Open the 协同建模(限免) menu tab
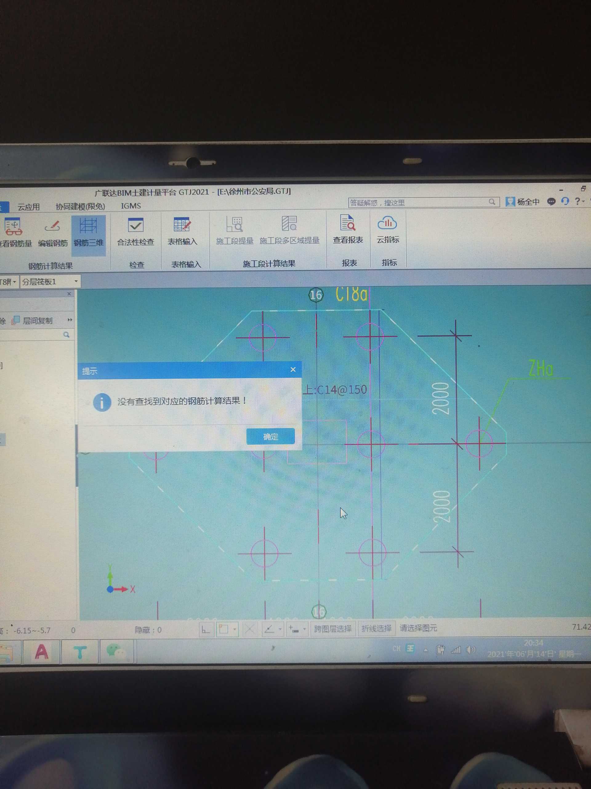Screen dimensions: 591x789 (x=80, y=206)
